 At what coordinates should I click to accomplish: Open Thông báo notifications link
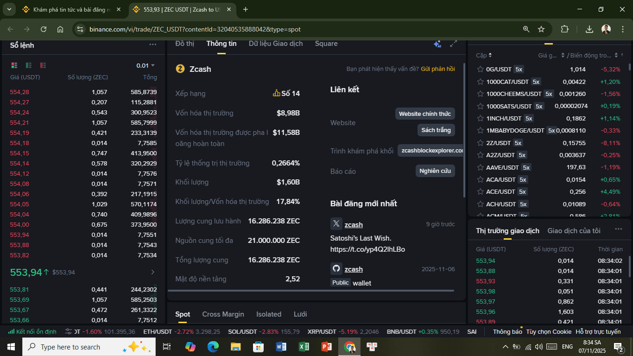(507, 331)
